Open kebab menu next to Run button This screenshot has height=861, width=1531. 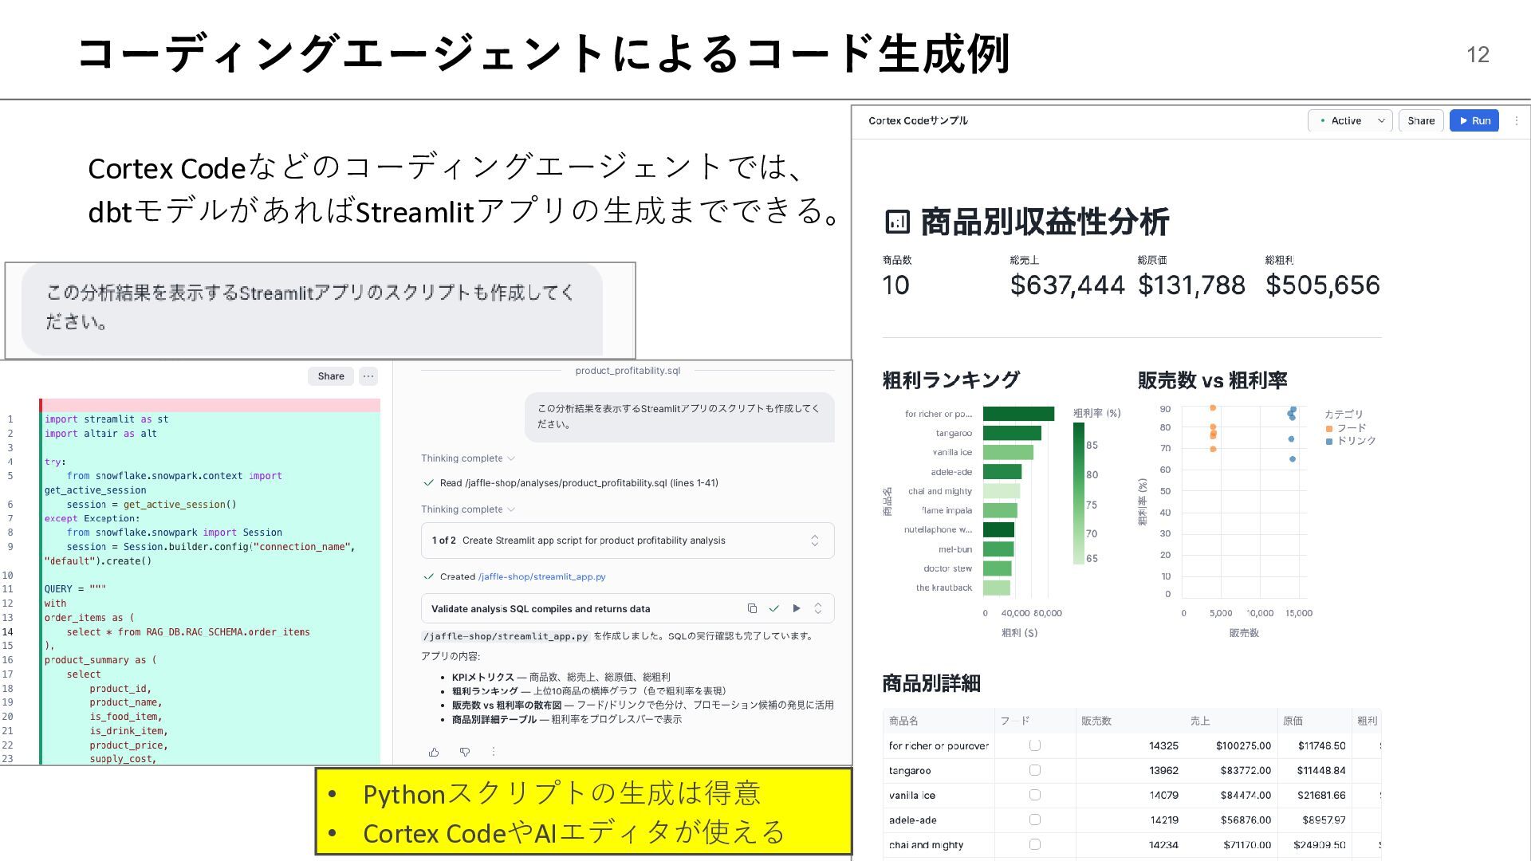click(1516, 121)
